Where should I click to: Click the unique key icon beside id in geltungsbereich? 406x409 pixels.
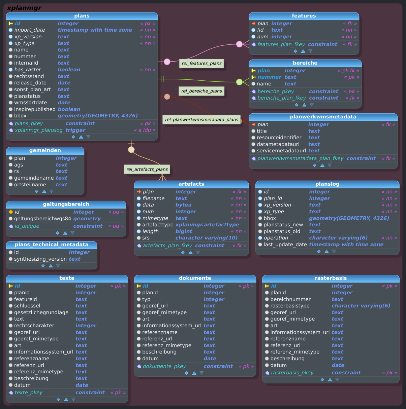(10, 212)
